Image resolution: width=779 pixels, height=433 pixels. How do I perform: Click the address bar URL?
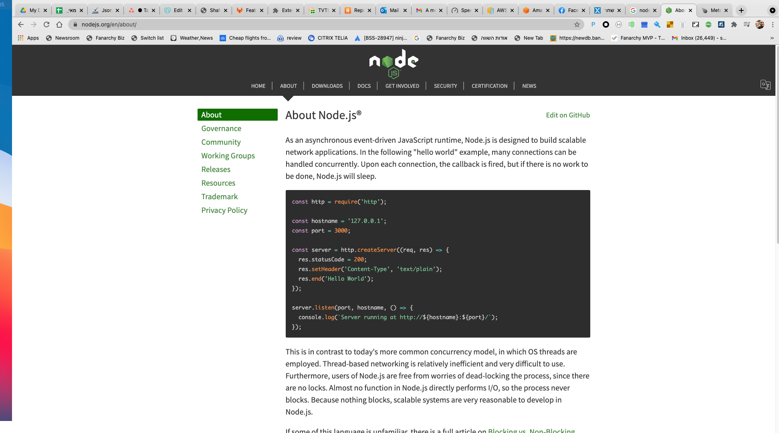pos(109,24)
